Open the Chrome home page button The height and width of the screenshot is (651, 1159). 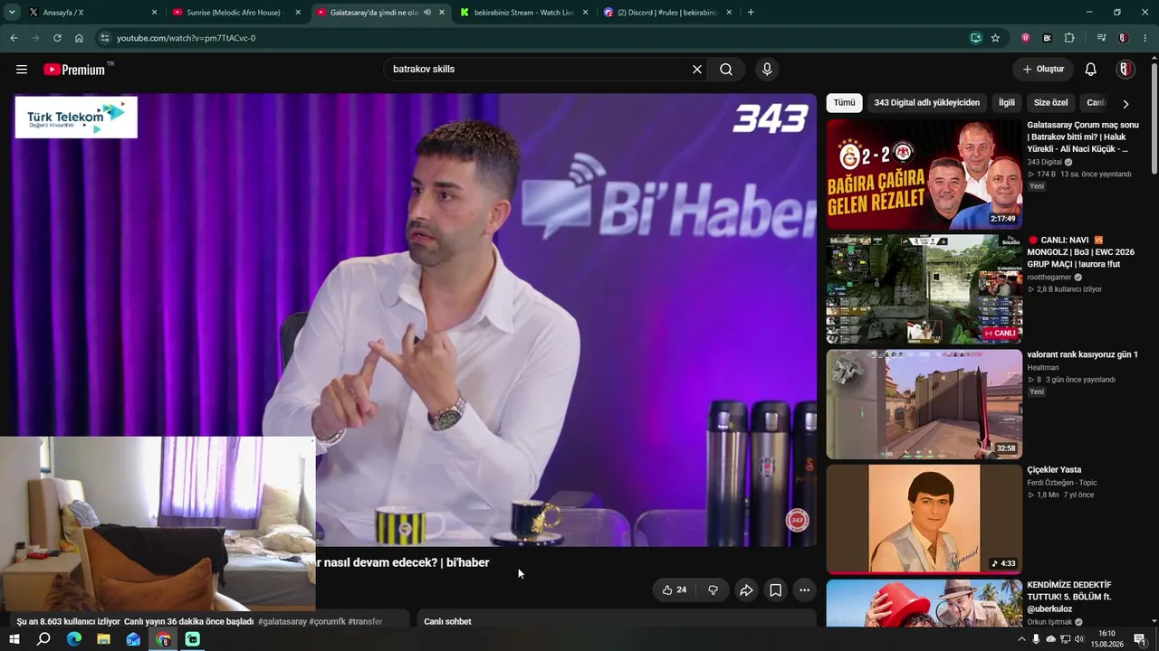tap(79, 38)
